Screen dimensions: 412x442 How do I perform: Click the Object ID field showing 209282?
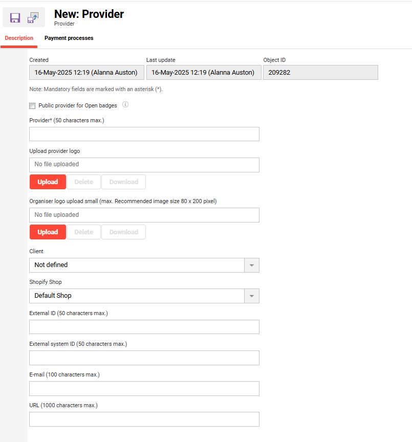click(x=320, y=73)
